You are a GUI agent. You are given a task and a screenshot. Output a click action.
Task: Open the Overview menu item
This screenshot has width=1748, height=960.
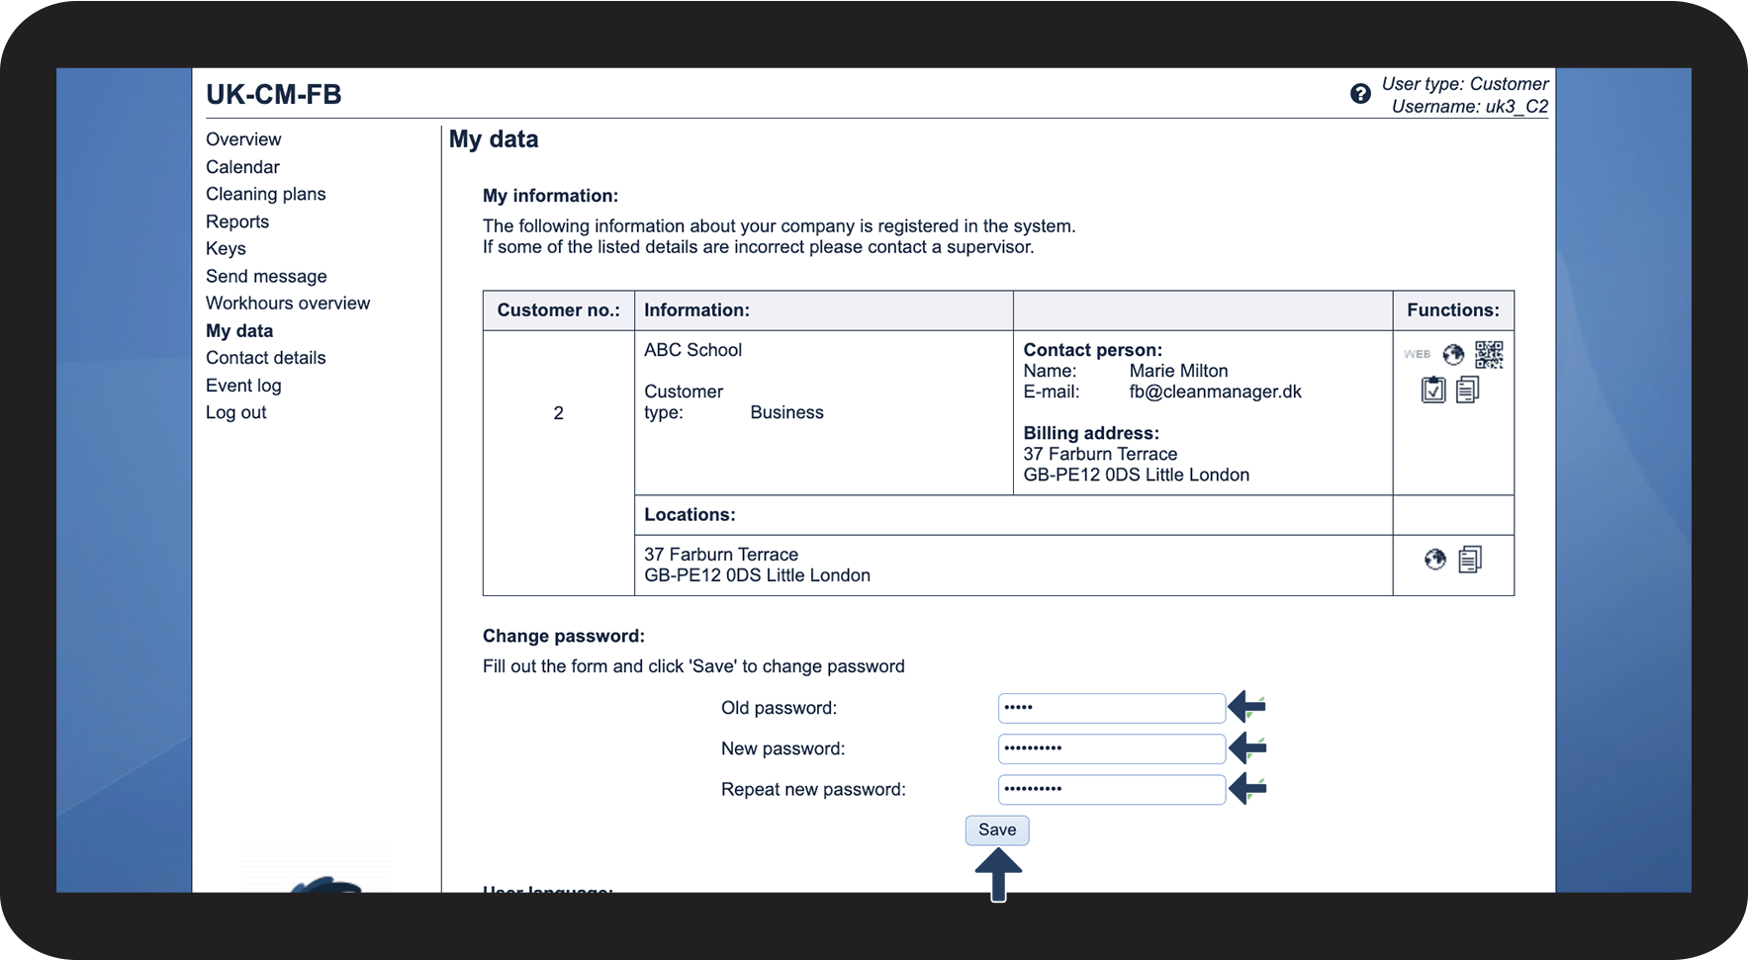click(243, 139)
